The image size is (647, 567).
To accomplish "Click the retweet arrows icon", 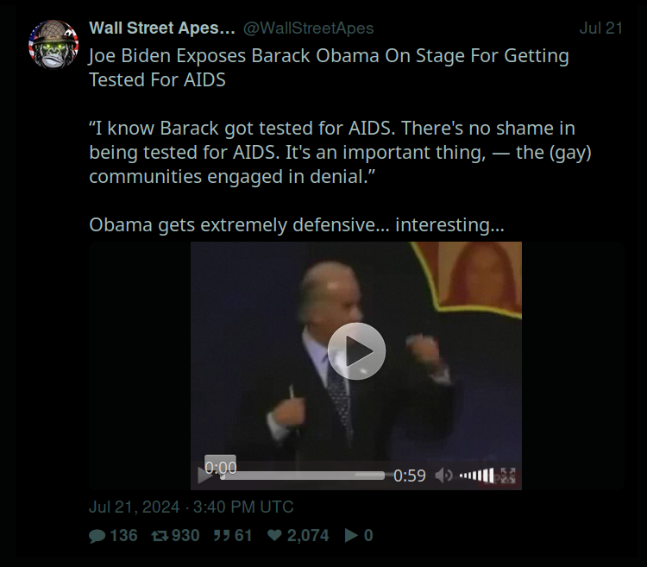I will tap(160, 536).
